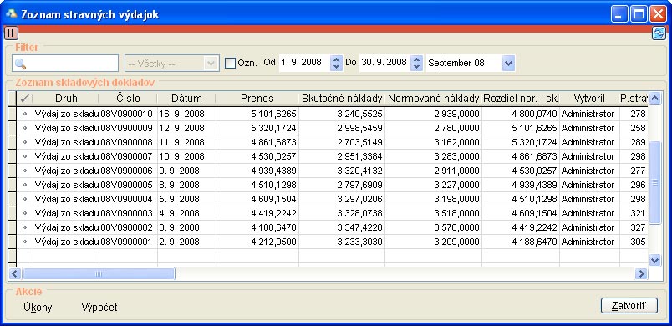The height and width of the screenshot is (326, 672).
Task: Click the Od date field 1. 9. 2008
Action: point(304,63)
